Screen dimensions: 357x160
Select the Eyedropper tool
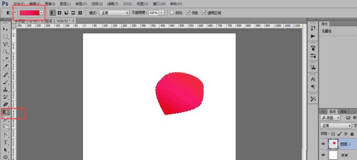pos(5,67)
